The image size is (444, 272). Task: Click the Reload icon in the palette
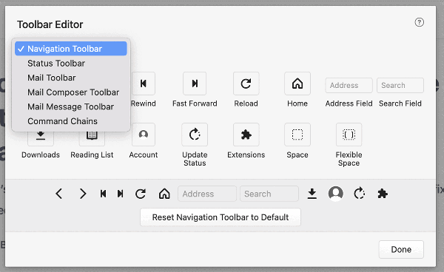[246, 84]
